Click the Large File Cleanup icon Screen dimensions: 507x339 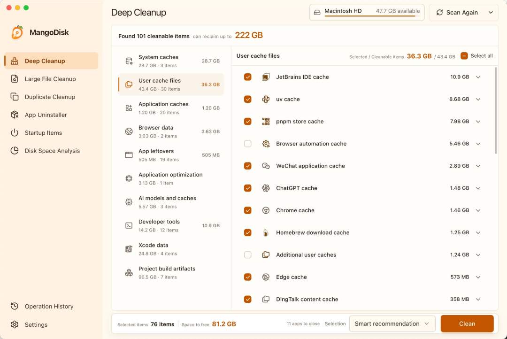15,79
